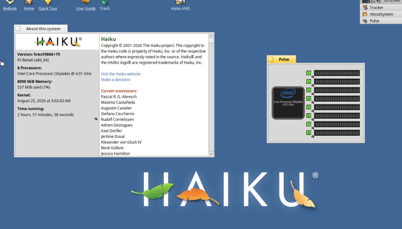Toggle CPU 8 in the Pulse window
The image size is (402, 229).
[309, 133]
